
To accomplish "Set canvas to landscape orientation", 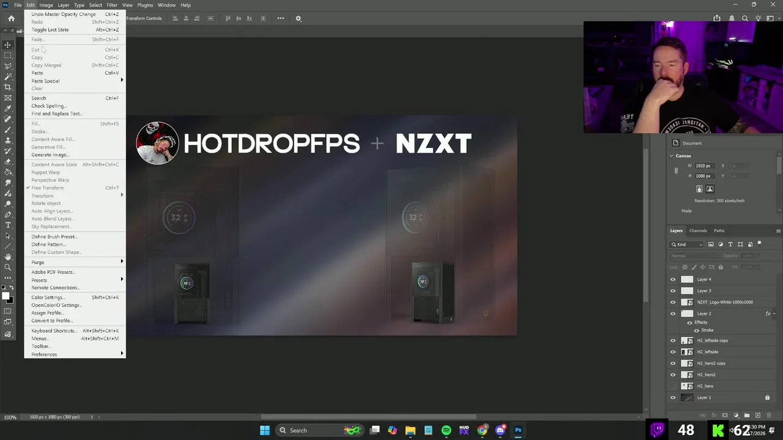I will tap(710, 189).
